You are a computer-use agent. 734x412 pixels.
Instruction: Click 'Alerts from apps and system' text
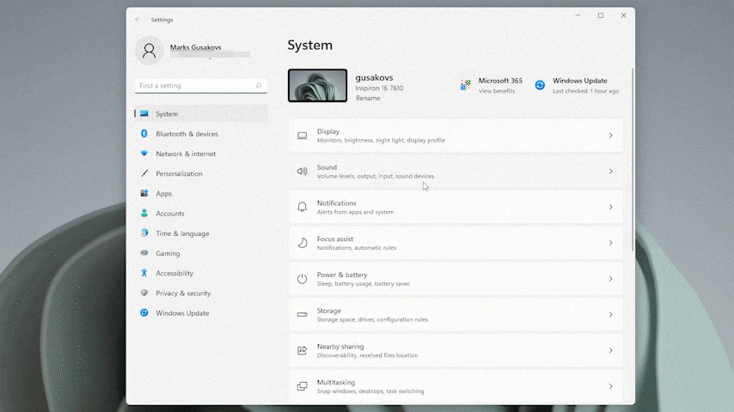pos(355,212)
